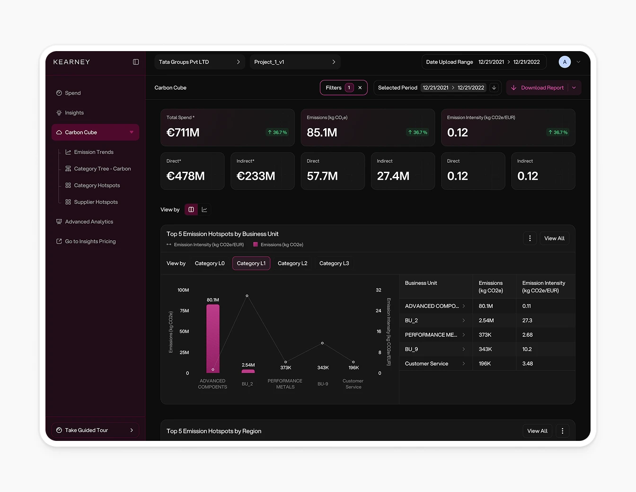Switch View by to chart mode
This screenshot has width=636, height=492.
[x=204, y=209]
